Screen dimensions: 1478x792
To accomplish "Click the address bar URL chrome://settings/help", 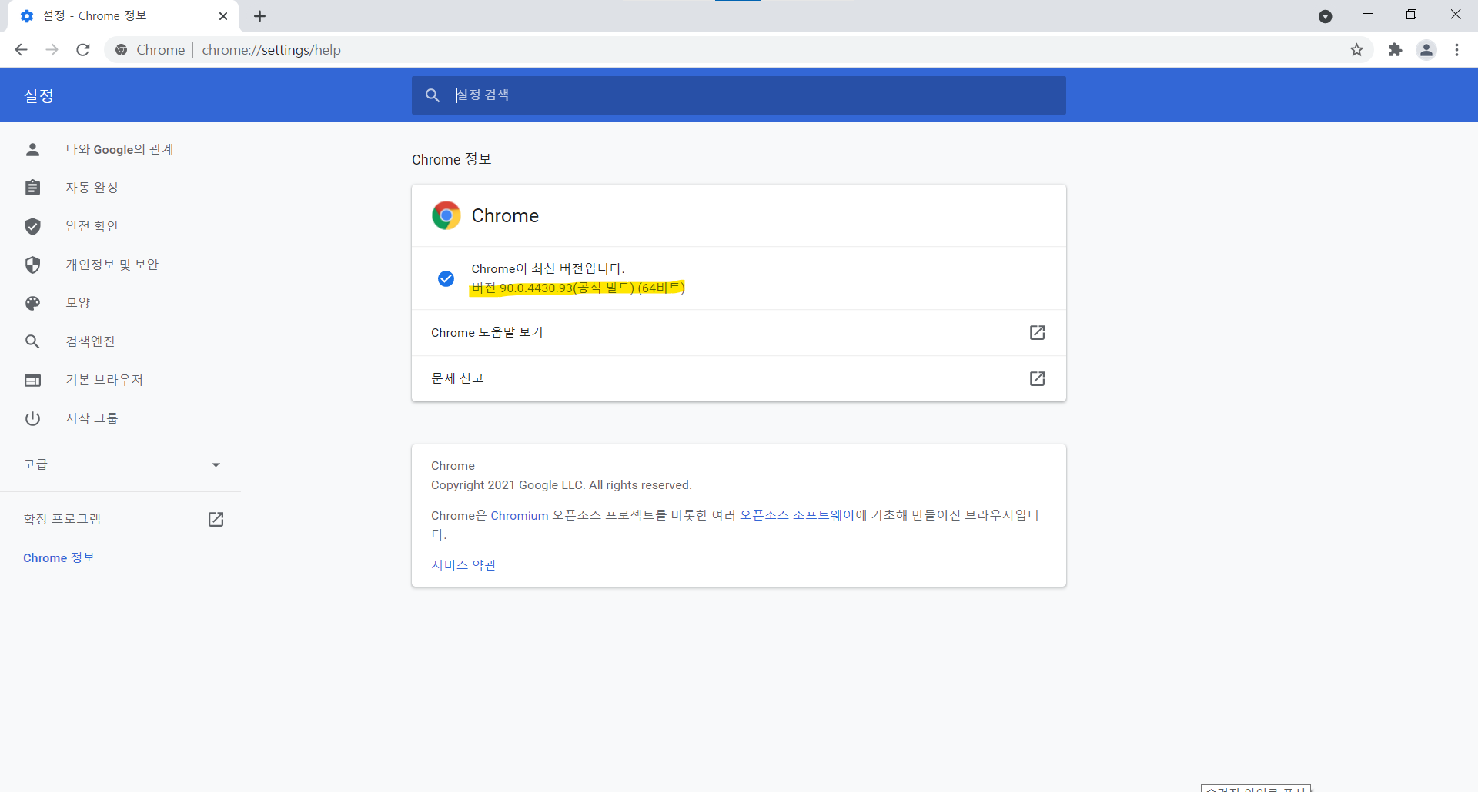I will point(272,50).
